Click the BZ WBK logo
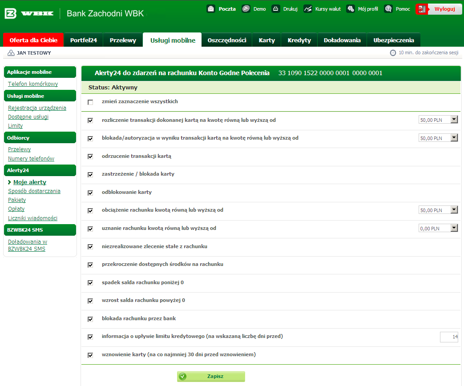The image size is (464, 386). [29, 13]
